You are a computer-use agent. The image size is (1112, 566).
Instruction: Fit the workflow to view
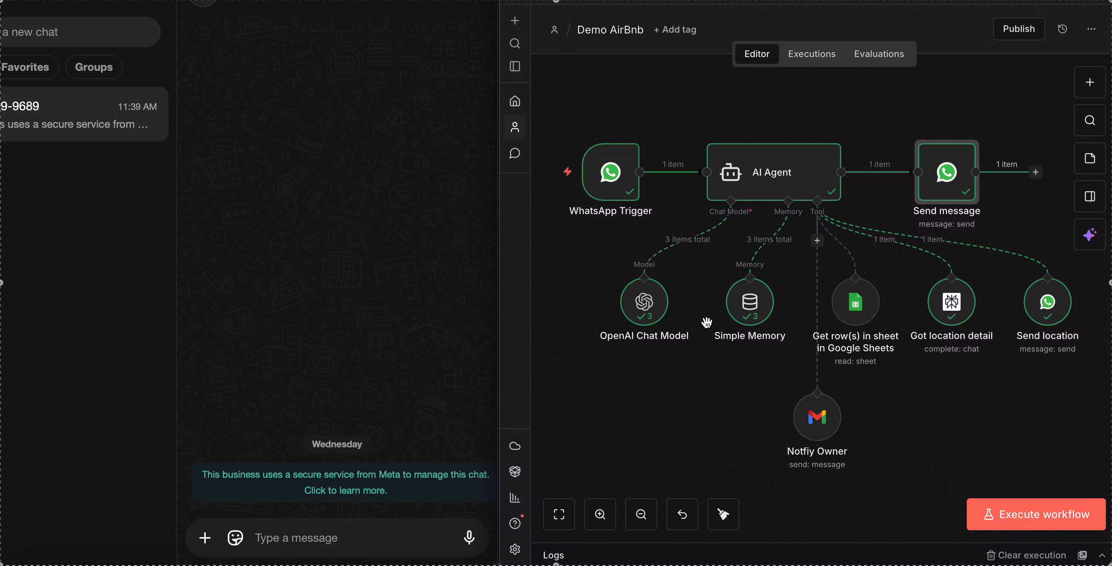pyautogui.click(x=559, y=514)
